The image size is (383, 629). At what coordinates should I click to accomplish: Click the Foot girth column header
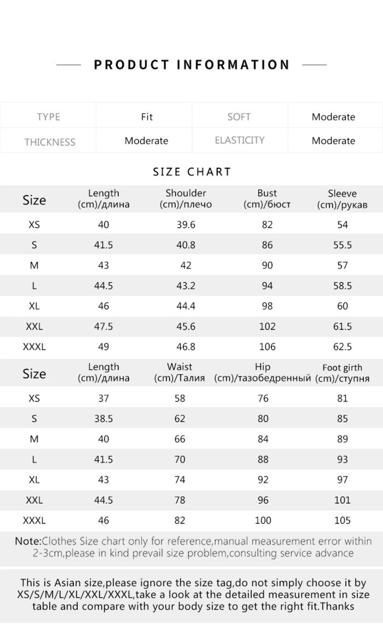[342, 373]
